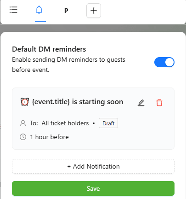
Task: Edit the reminder with the pencil icon
Action: coord(141,103)
